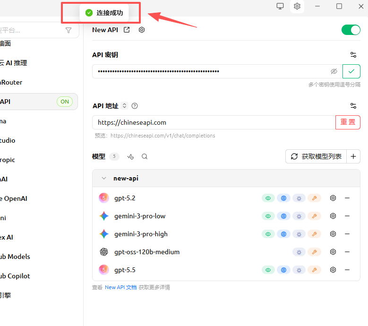The image size is (368, 326).
Task: Click the API key check button
Action: click(351, 71)
